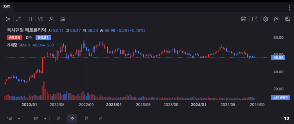Click the -0.26 (-0.45%) change value
294x124 pixels.
[x=131, y=30]
